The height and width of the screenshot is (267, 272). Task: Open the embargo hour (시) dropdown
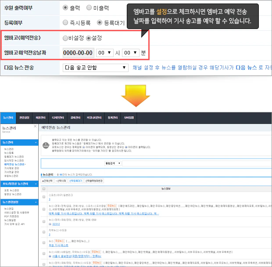coord(104,53)
